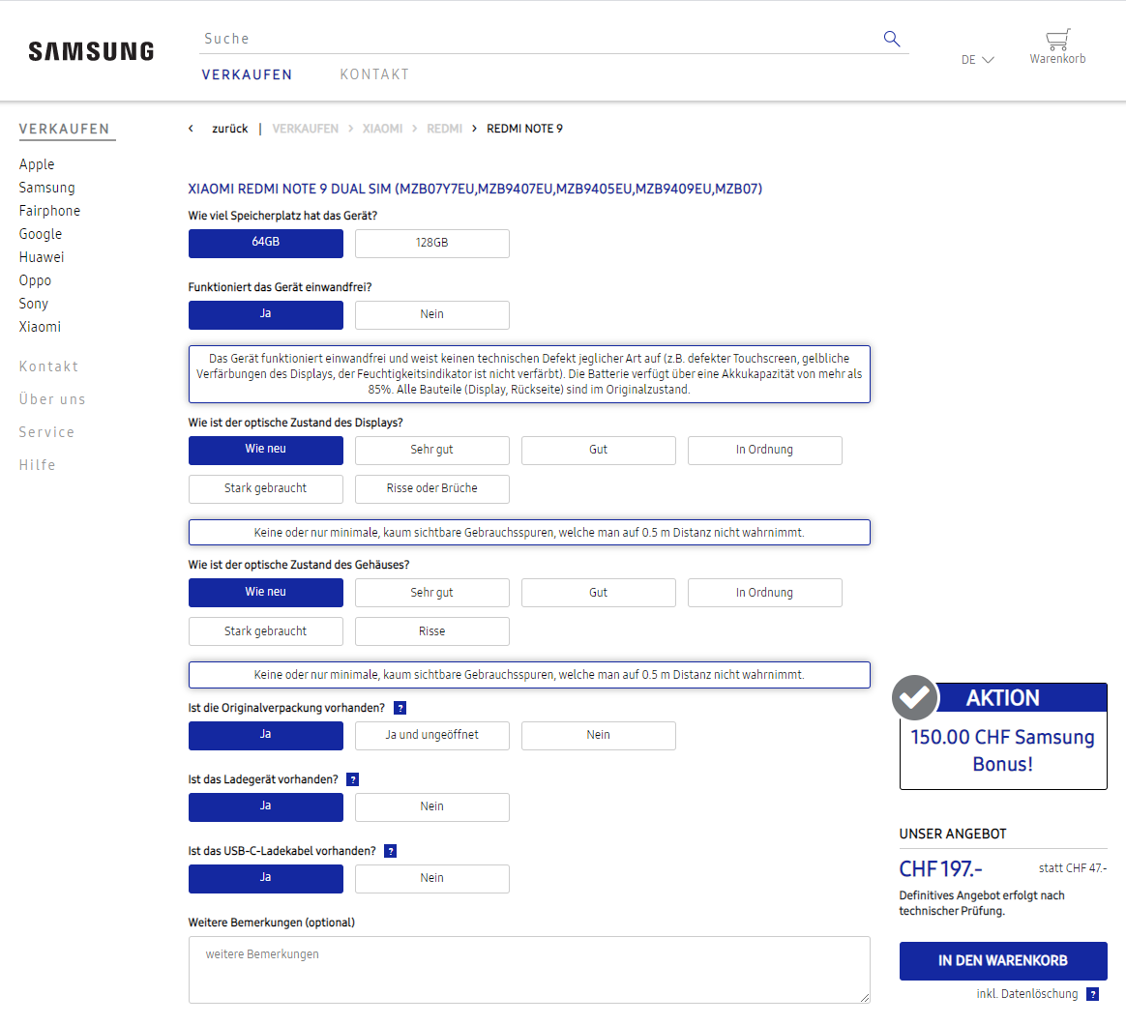Click help icon next to Originalverpackung question
The width and height of the screenshot is (1126, 1025).
point(400,708)
